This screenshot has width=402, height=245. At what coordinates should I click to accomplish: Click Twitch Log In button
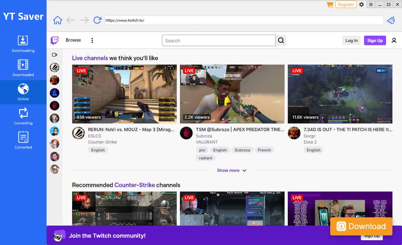[x=351, y=40]
